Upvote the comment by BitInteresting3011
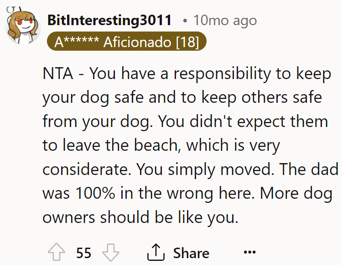Image resolution: width=342 pixels, height=265 pixels. (x=57, y=252)
